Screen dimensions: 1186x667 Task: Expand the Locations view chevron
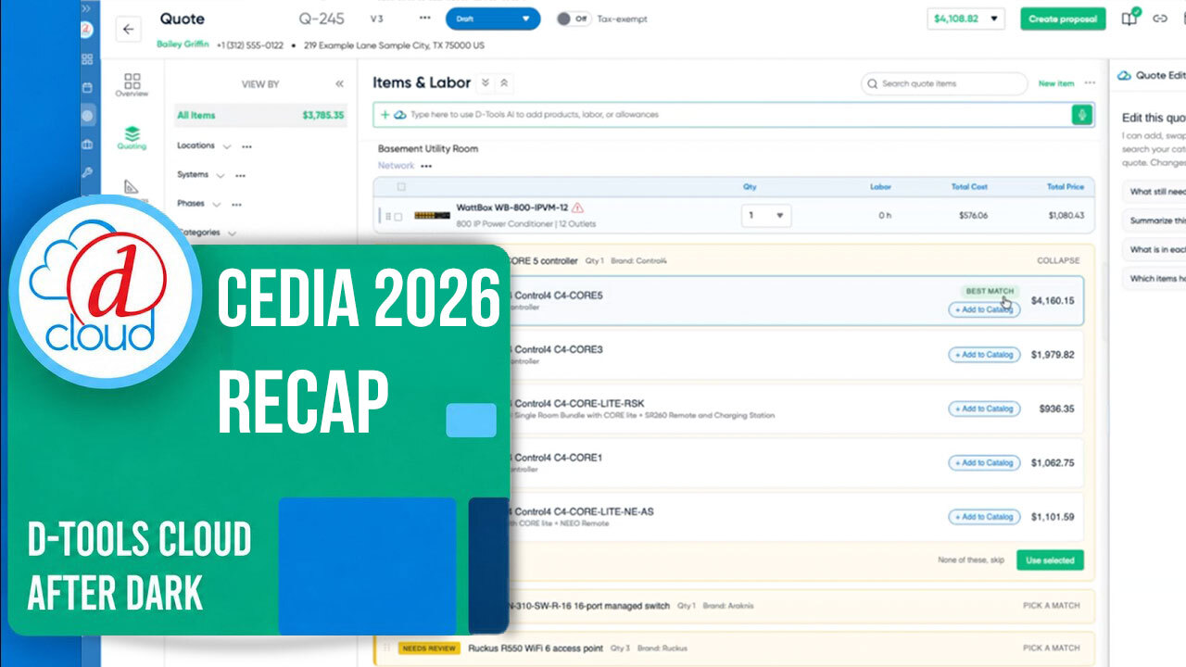[225, 146]
